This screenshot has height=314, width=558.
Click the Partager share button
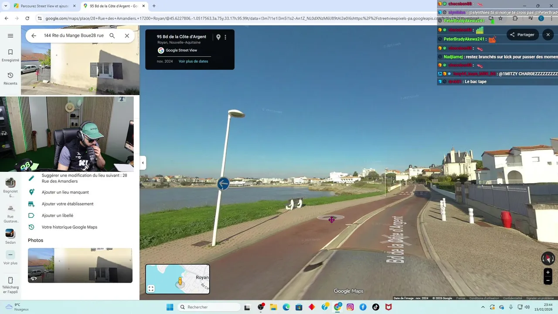[x=522, y=35]
